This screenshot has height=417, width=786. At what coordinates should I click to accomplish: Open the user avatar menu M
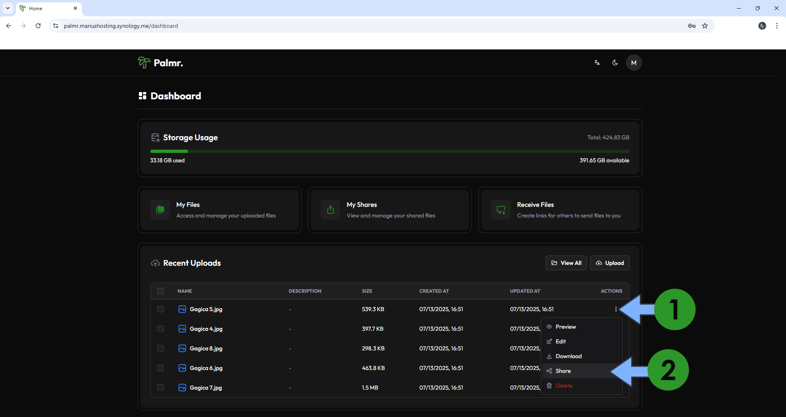pyautogui.click(x=634, y=63)
